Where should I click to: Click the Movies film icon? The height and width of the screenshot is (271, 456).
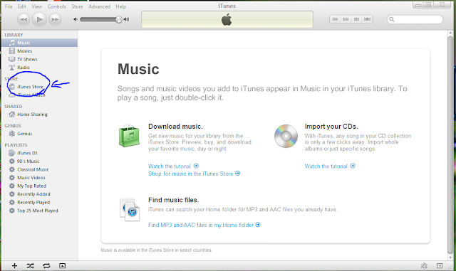(11, 51)
